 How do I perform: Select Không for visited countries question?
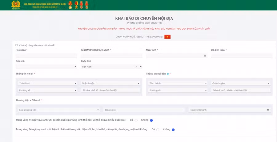coord(151,120)
